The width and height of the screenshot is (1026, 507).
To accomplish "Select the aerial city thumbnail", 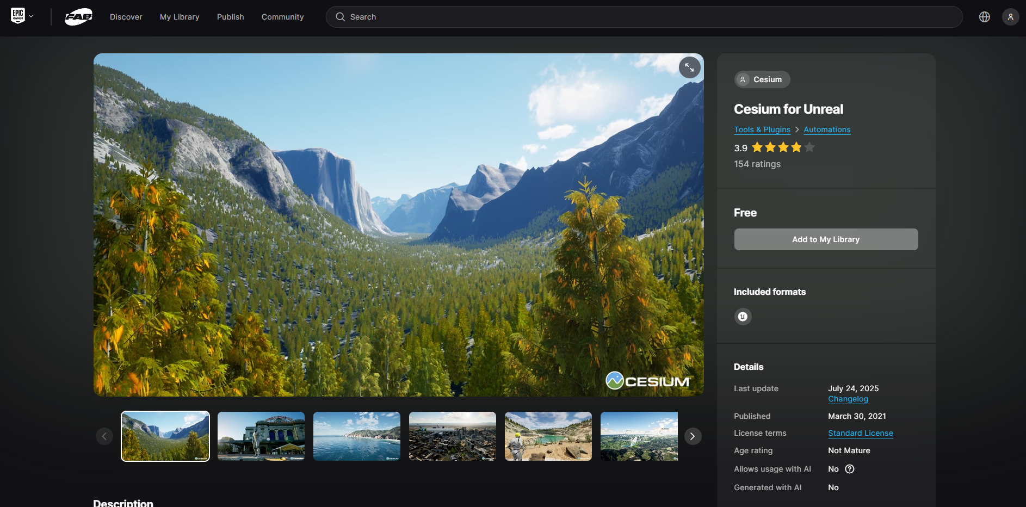I will (453, 436).
